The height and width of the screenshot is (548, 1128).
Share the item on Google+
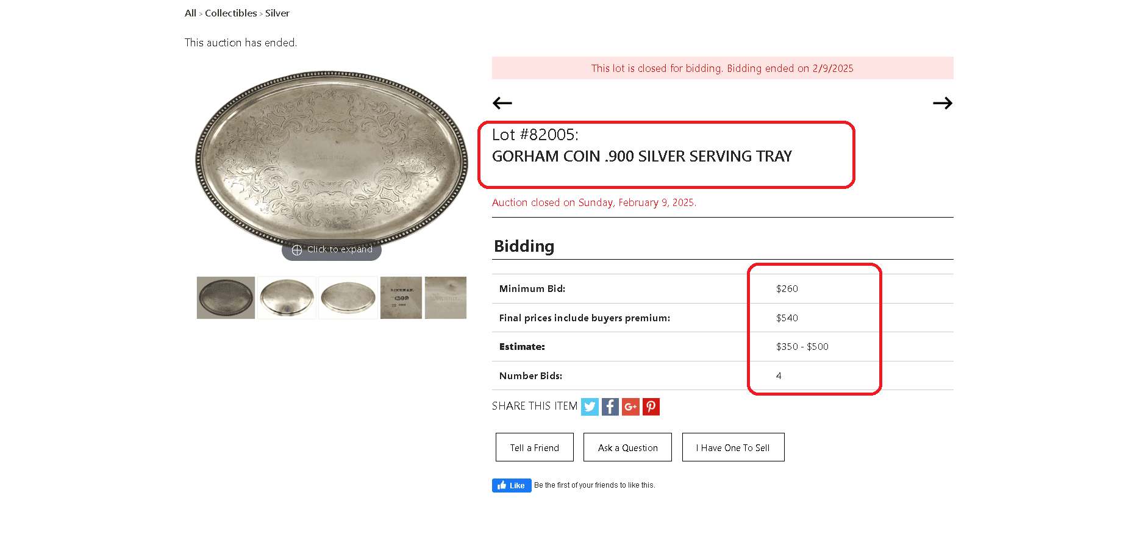630,407
